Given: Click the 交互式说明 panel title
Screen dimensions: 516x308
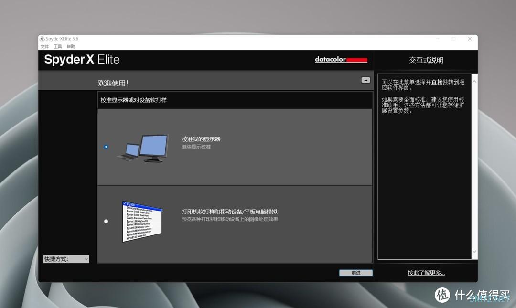Looking at the screenshot, I should [x=426, y=60].
